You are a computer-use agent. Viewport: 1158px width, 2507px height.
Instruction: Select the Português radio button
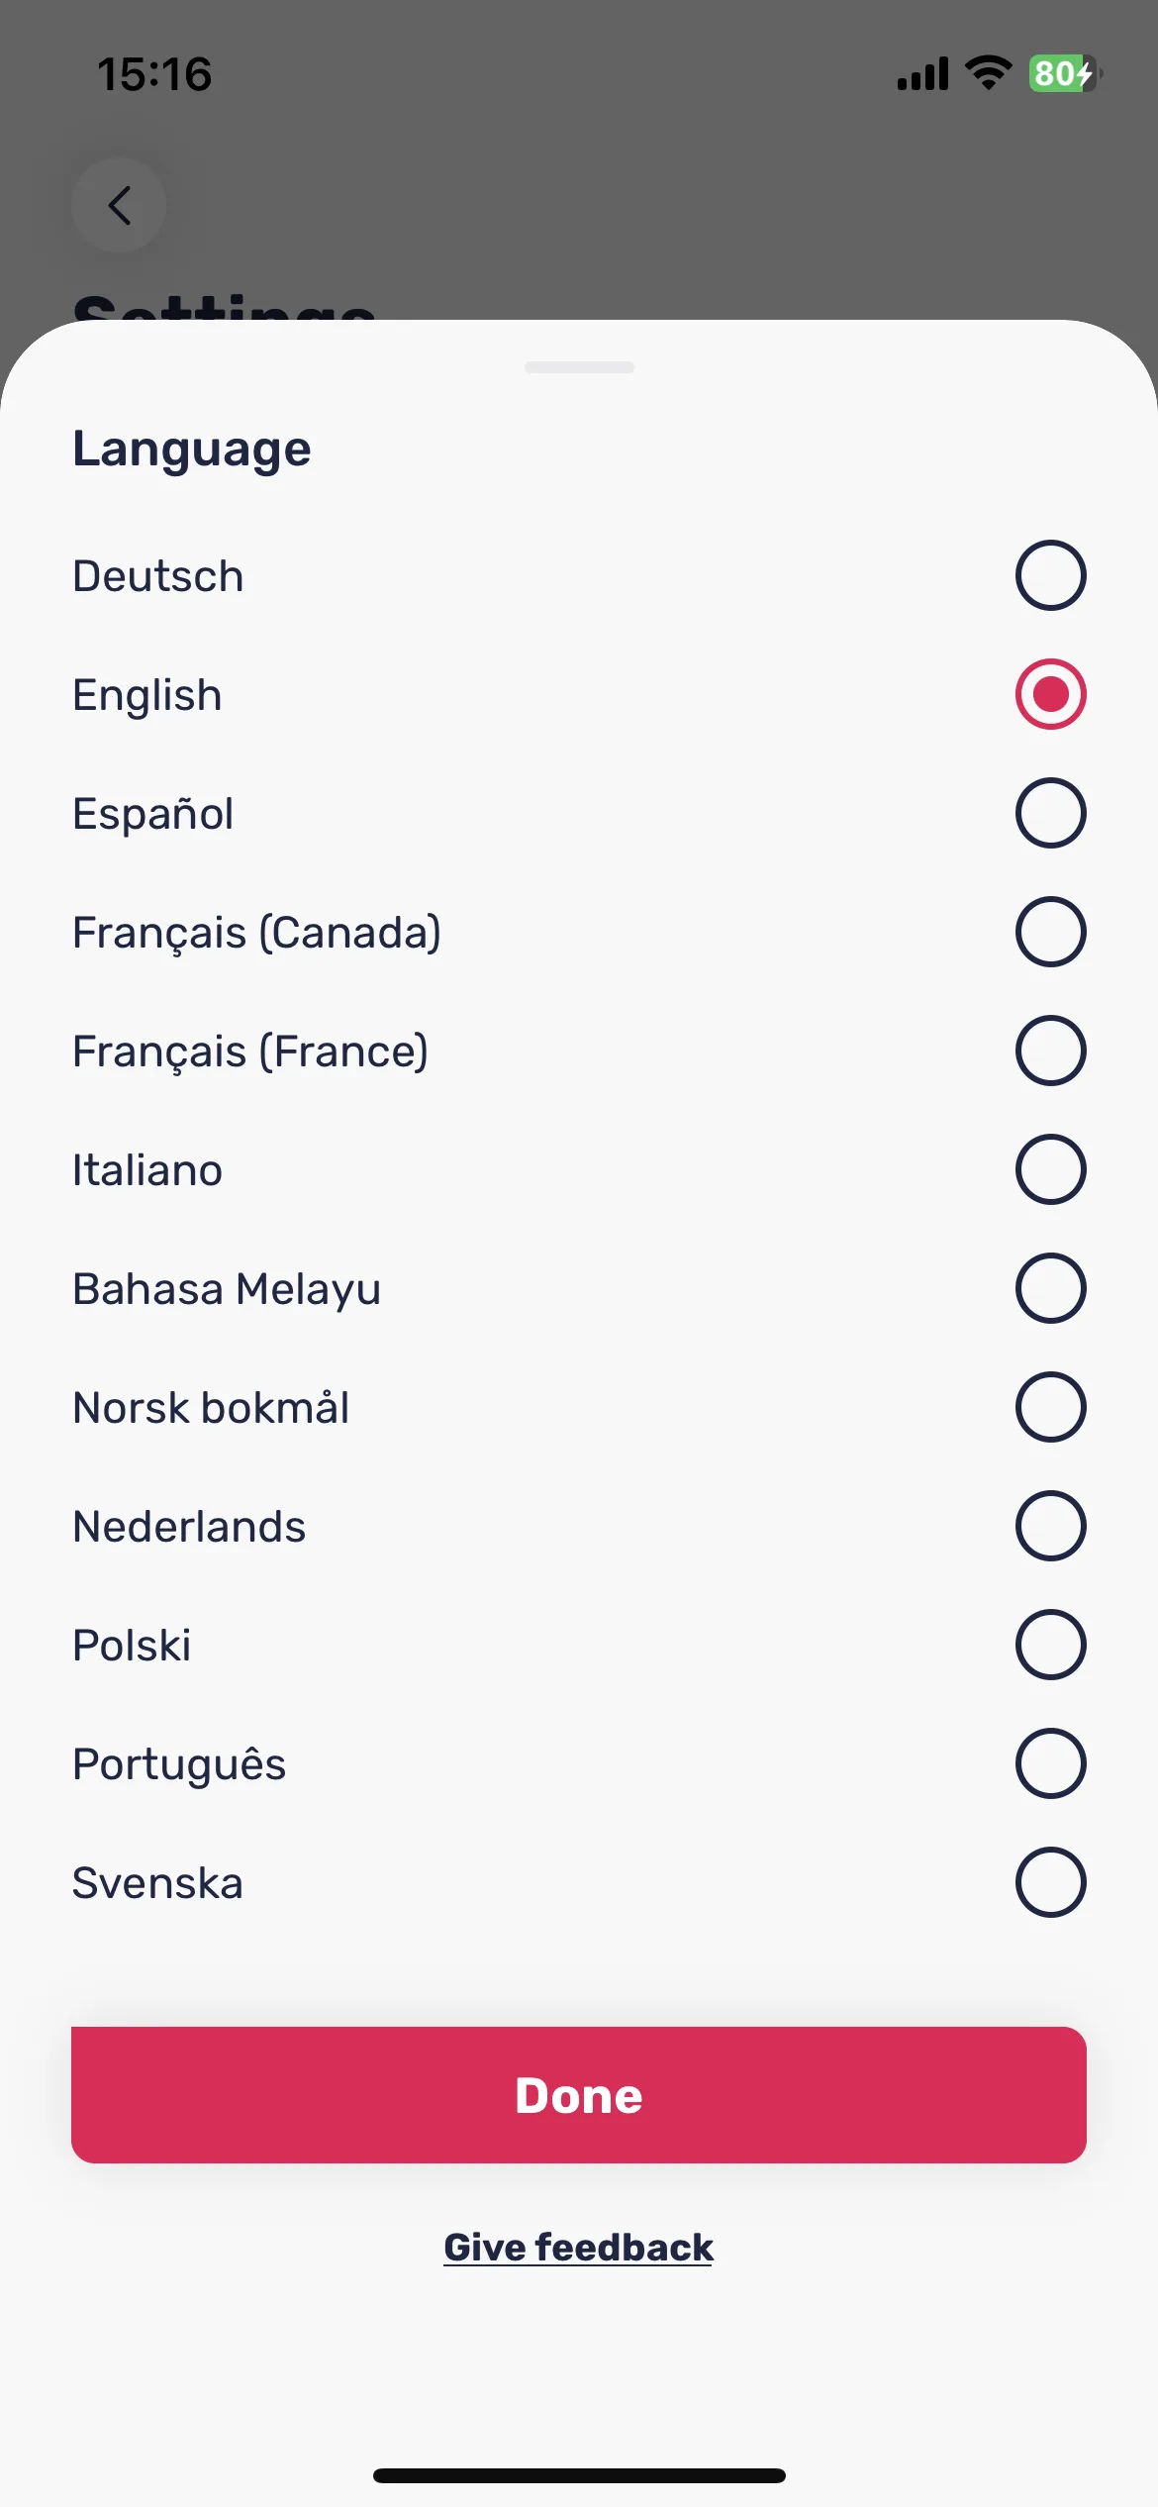1050,1763
